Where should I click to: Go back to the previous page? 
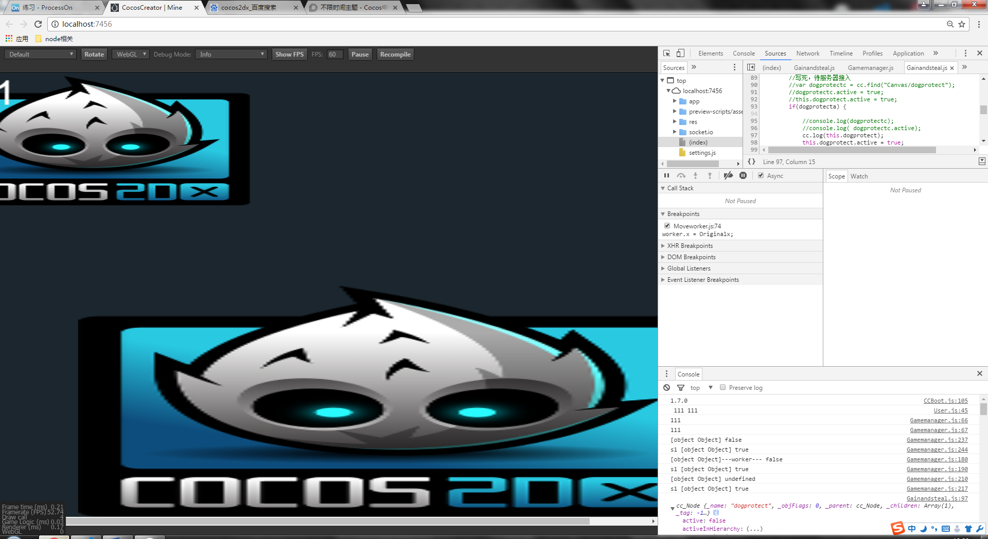point(9,24)
